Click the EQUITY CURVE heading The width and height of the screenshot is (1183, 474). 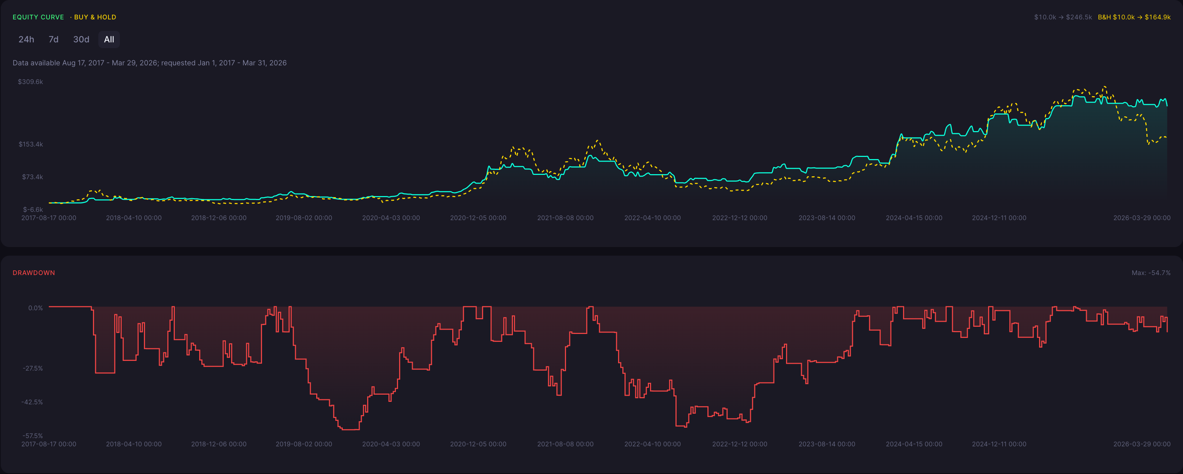point(38,17)
